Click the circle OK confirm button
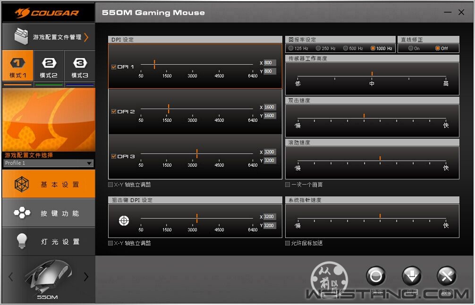This screenshot has height=305, width=475. [376, 276]
